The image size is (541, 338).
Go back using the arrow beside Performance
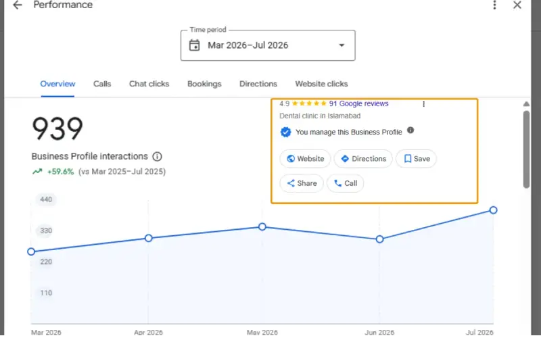[x=18, y=5]
